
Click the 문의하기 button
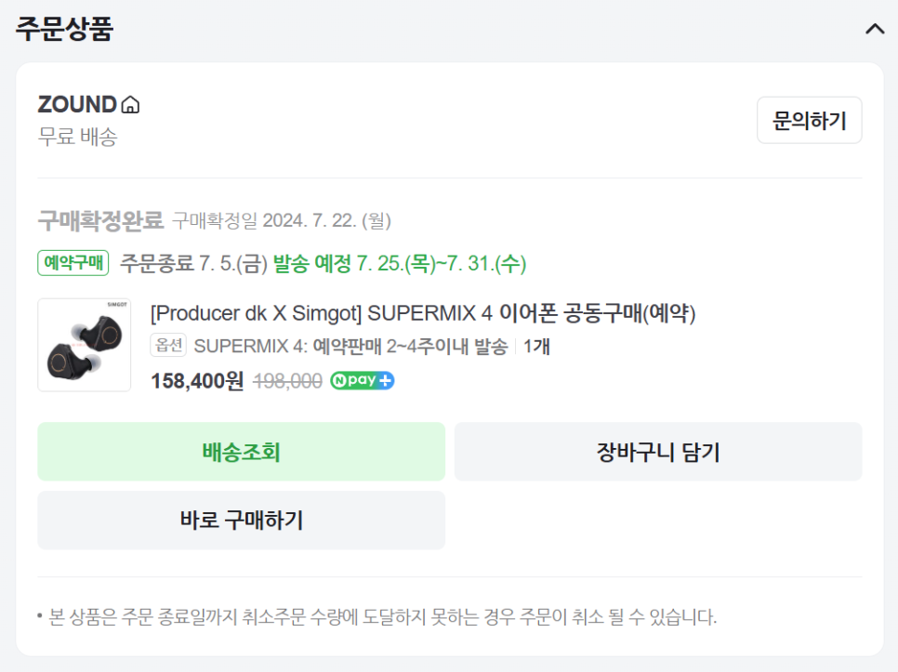coord(810,120)
